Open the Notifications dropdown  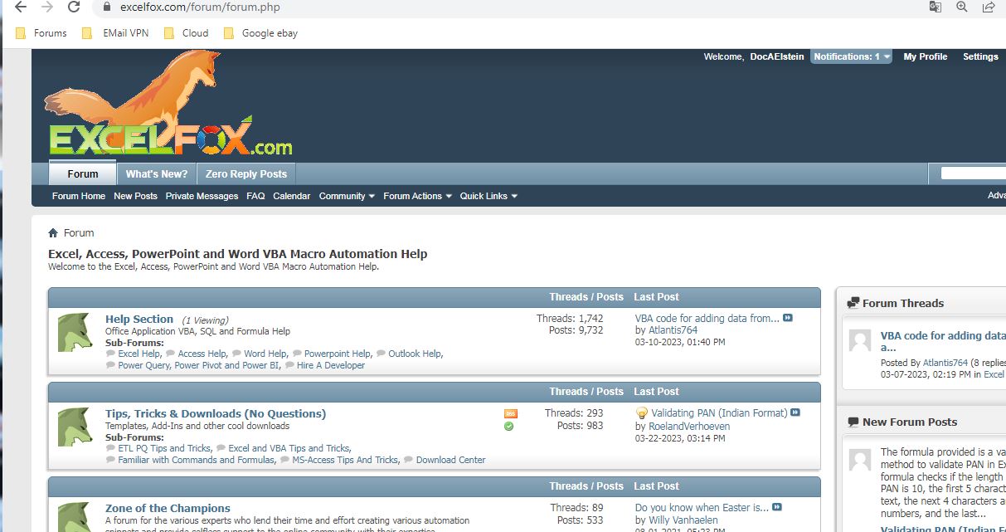(x=852, y=56)
